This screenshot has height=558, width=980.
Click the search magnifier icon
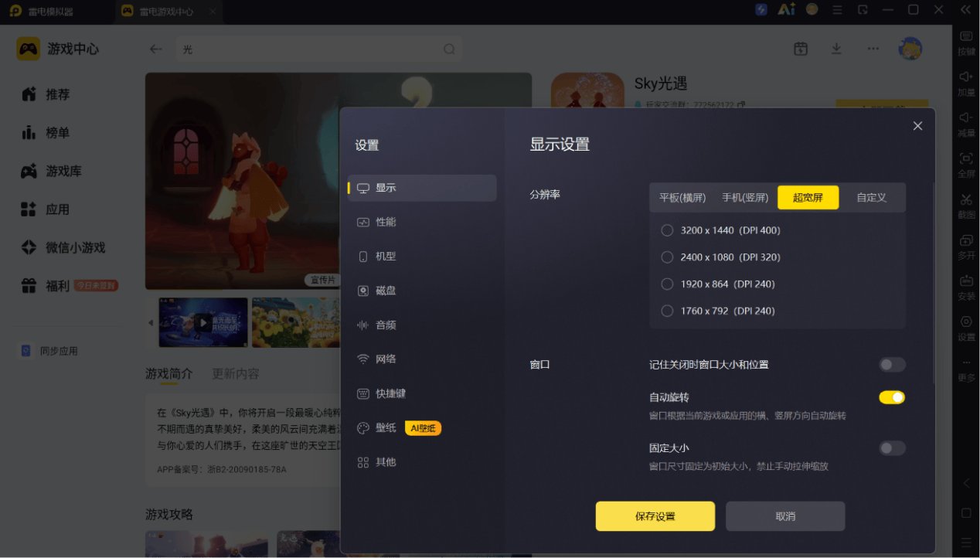(x=449, y=49)
